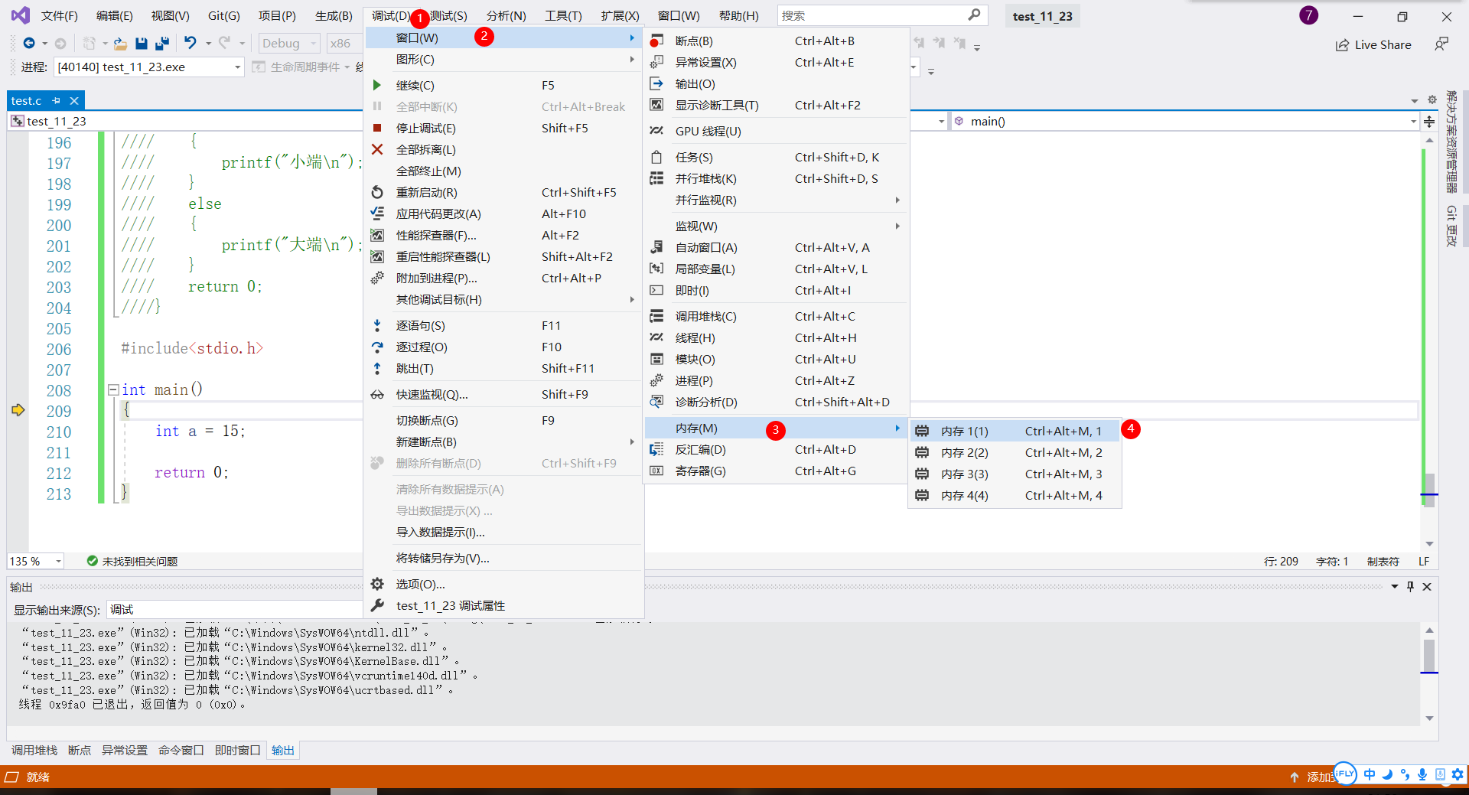Click the feedback person icon
Screen dimensions: 1469x795
(1441, 44)
